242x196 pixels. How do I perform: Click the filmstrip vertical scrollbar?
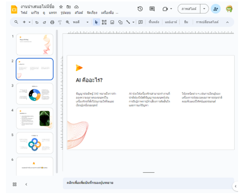click(x=57, y=101)
